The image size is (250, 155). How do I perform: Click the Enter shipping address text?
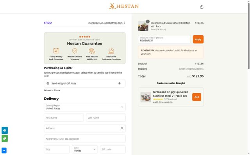[x=191, y=69]
